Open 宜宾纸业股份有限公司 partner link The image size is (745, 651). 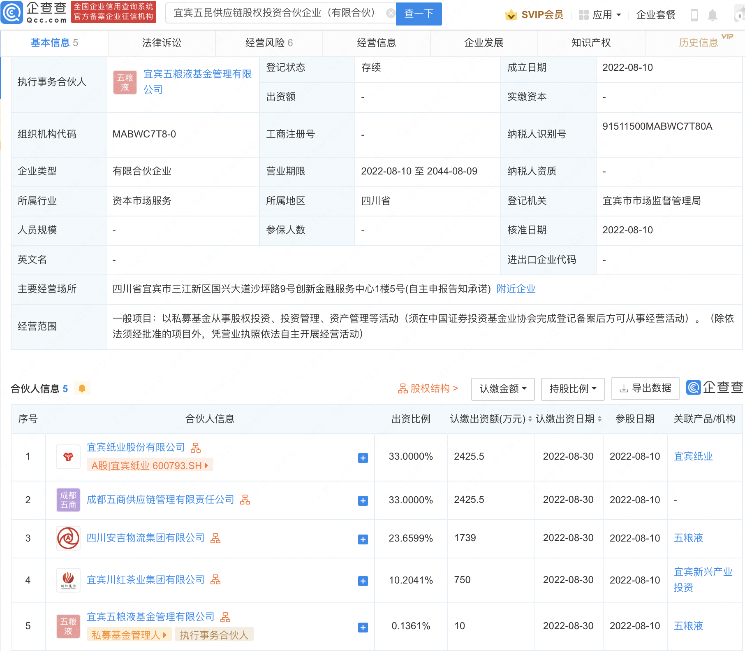[136, 447]
